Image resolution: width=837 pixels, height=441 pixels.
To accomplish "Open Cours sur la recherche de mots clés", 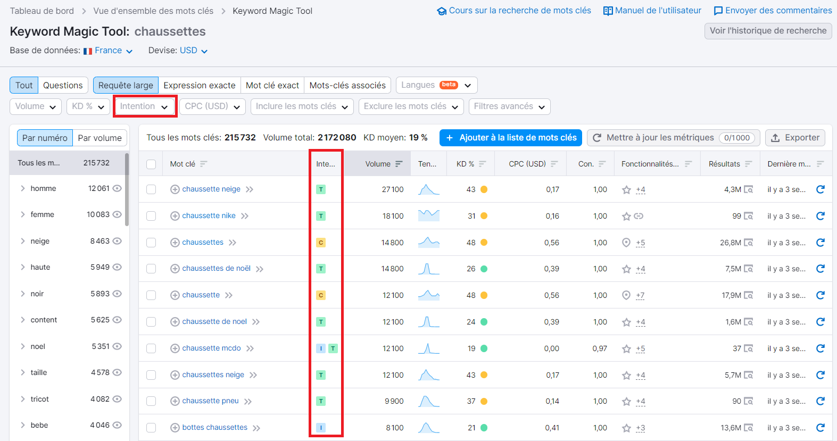I will coord(513,11).
